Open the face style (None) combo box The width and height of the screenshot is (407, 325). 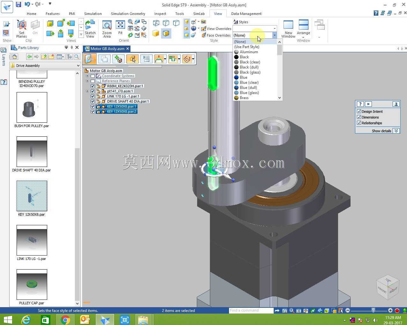(254, 35)
